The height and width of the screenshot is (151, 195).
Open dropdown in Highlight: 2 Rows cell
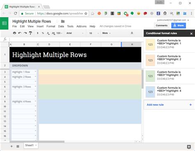coord(35,77)
